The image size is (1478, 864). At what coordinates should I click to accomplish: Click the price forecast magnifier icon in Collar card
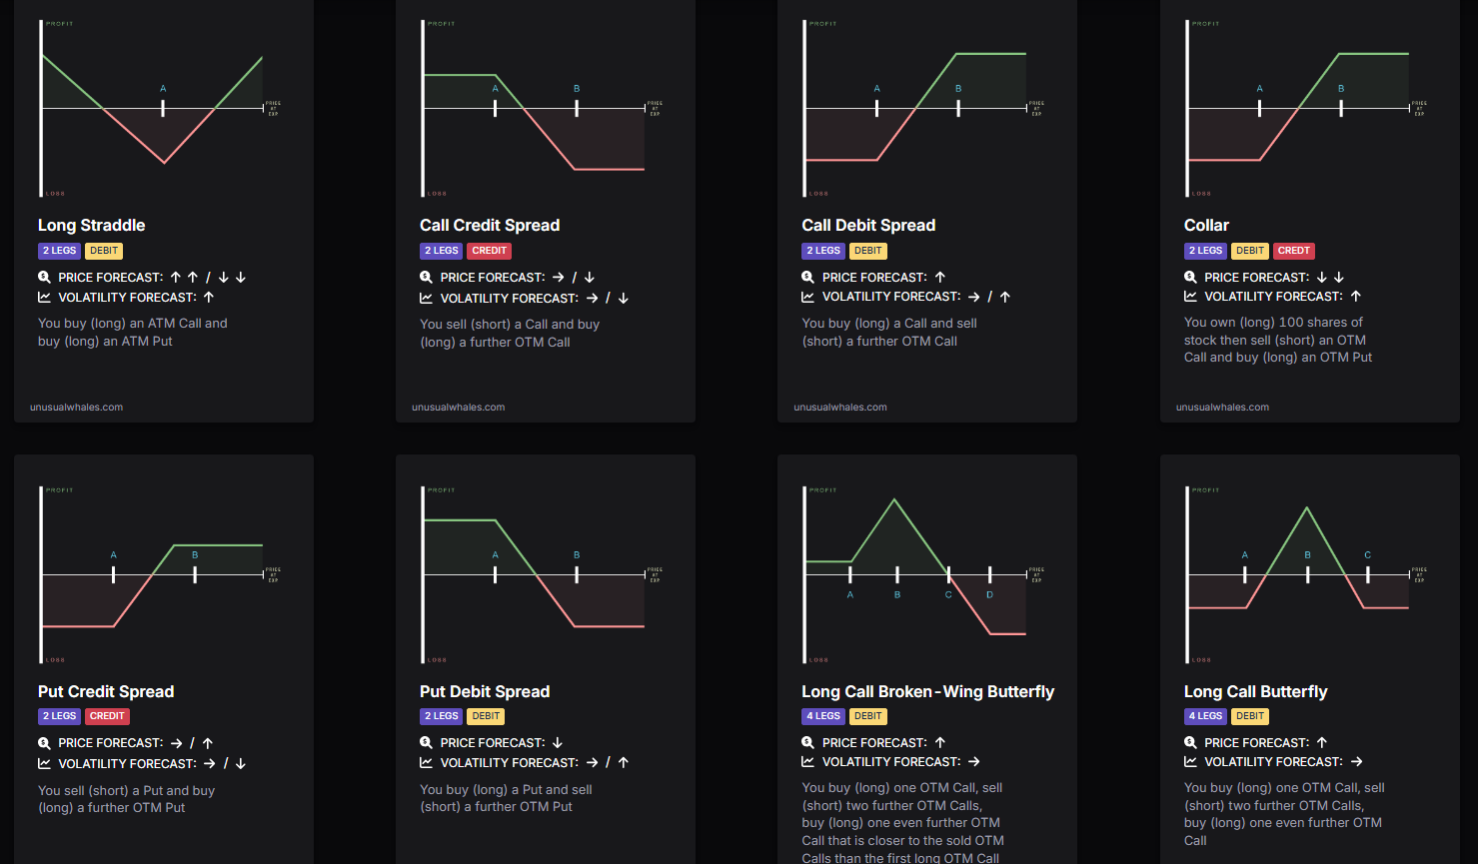point(1190,278)
